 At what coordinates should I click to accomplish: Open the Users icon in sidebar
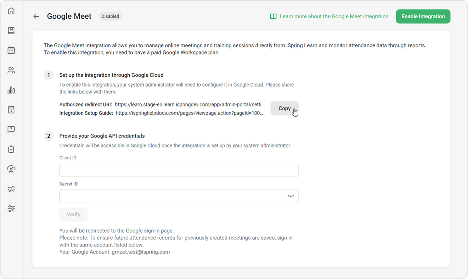pos(11,70)
